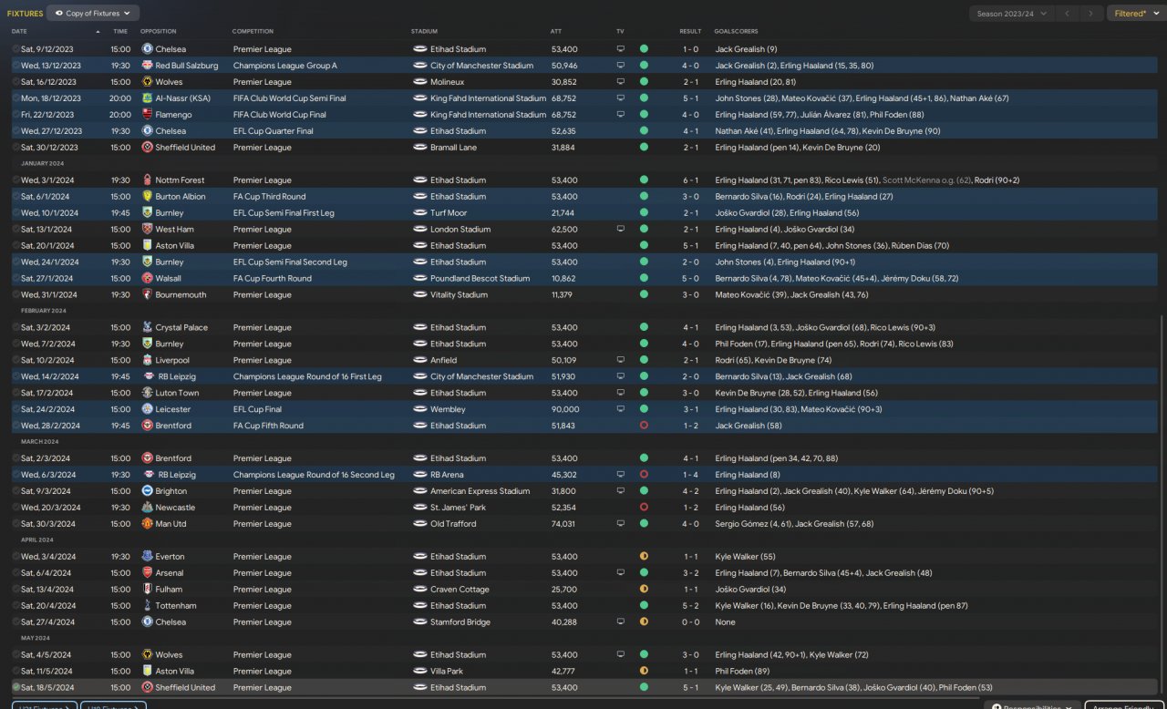Click the Liverpool club badge
The height and width of the screenshot is (709, 1167).
pos(148,361)
